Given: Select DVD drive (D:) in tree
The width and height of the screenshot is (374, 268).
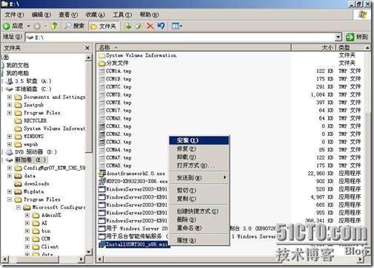Looking at the screenshot, I should click(x=31, y=152).
